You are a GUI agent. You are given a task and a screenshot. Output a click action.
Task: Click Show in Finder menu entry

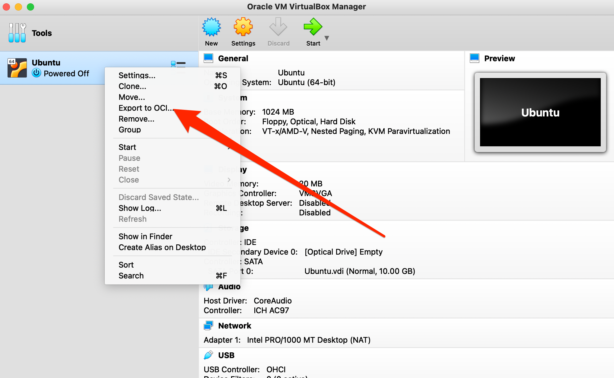click(145, 237)
